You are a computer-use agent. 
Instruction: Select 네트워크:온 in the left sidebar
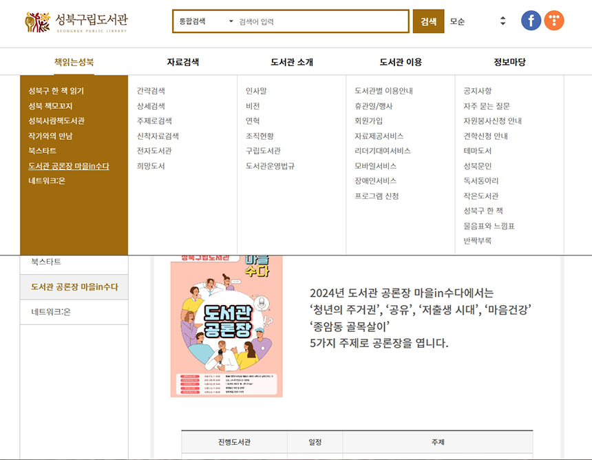click(51, 312)
